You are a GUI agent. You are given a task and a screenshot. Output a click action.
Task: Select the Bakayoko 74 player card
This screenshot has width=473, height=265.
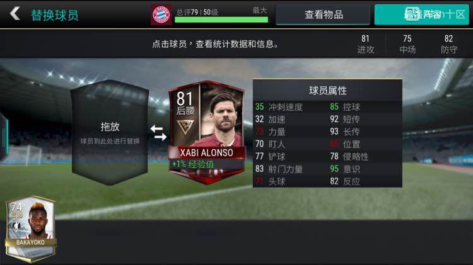tap(30, 229)
